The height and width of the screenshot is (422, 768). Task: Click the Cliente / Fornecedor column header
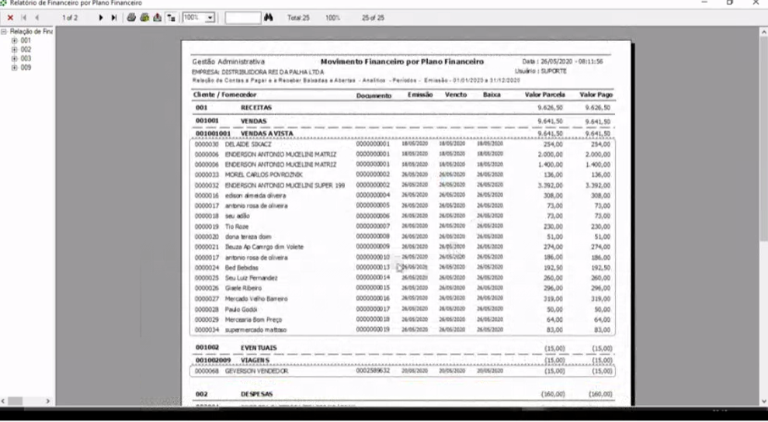coord(225,95)
